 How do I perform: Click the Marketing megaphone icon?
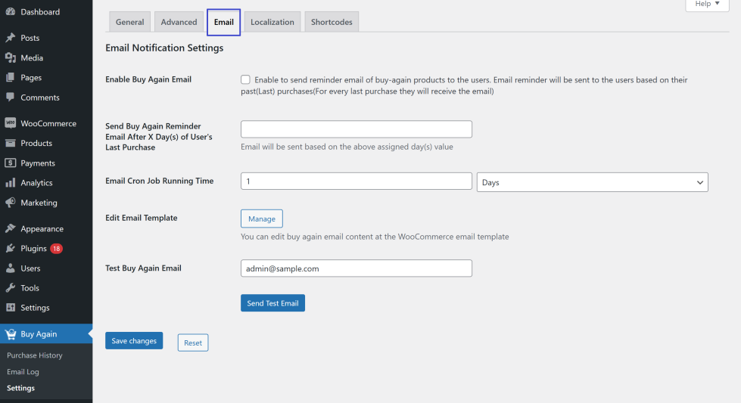click(10, 203)
